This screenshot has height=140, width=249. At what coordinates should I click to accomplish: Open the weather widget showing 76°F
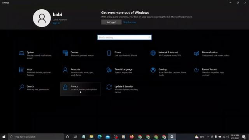click(x=200, y=136)
